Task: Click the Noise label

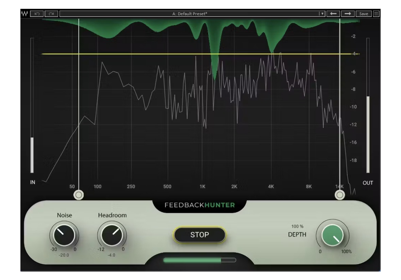Action: [x=64, y=215]
